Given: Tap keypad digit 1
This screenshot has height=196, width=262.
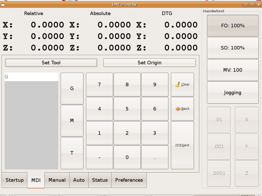Looking at the screenshot, I should pyautogui.click(x=100, y=133).
